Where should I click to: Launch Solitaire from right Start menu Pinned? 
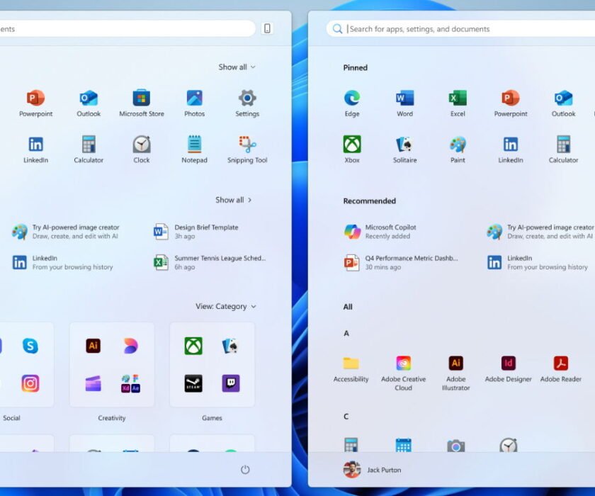405,150
